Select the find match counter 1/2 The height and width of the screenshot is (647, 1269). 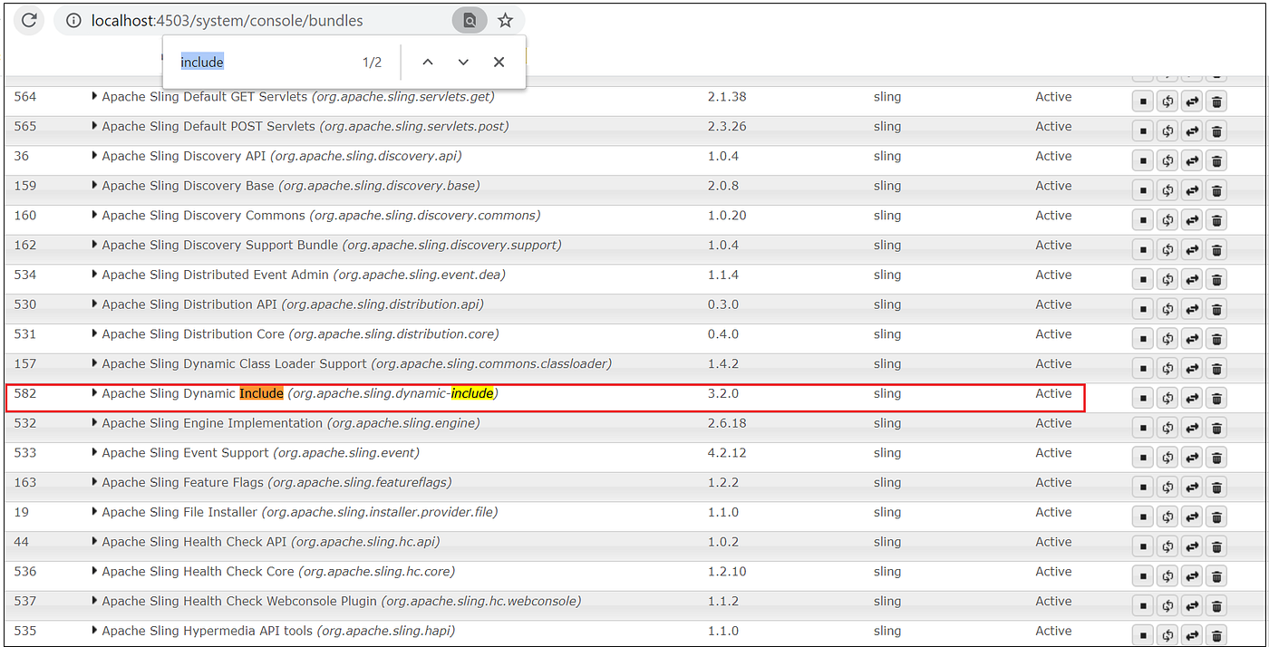372,63
